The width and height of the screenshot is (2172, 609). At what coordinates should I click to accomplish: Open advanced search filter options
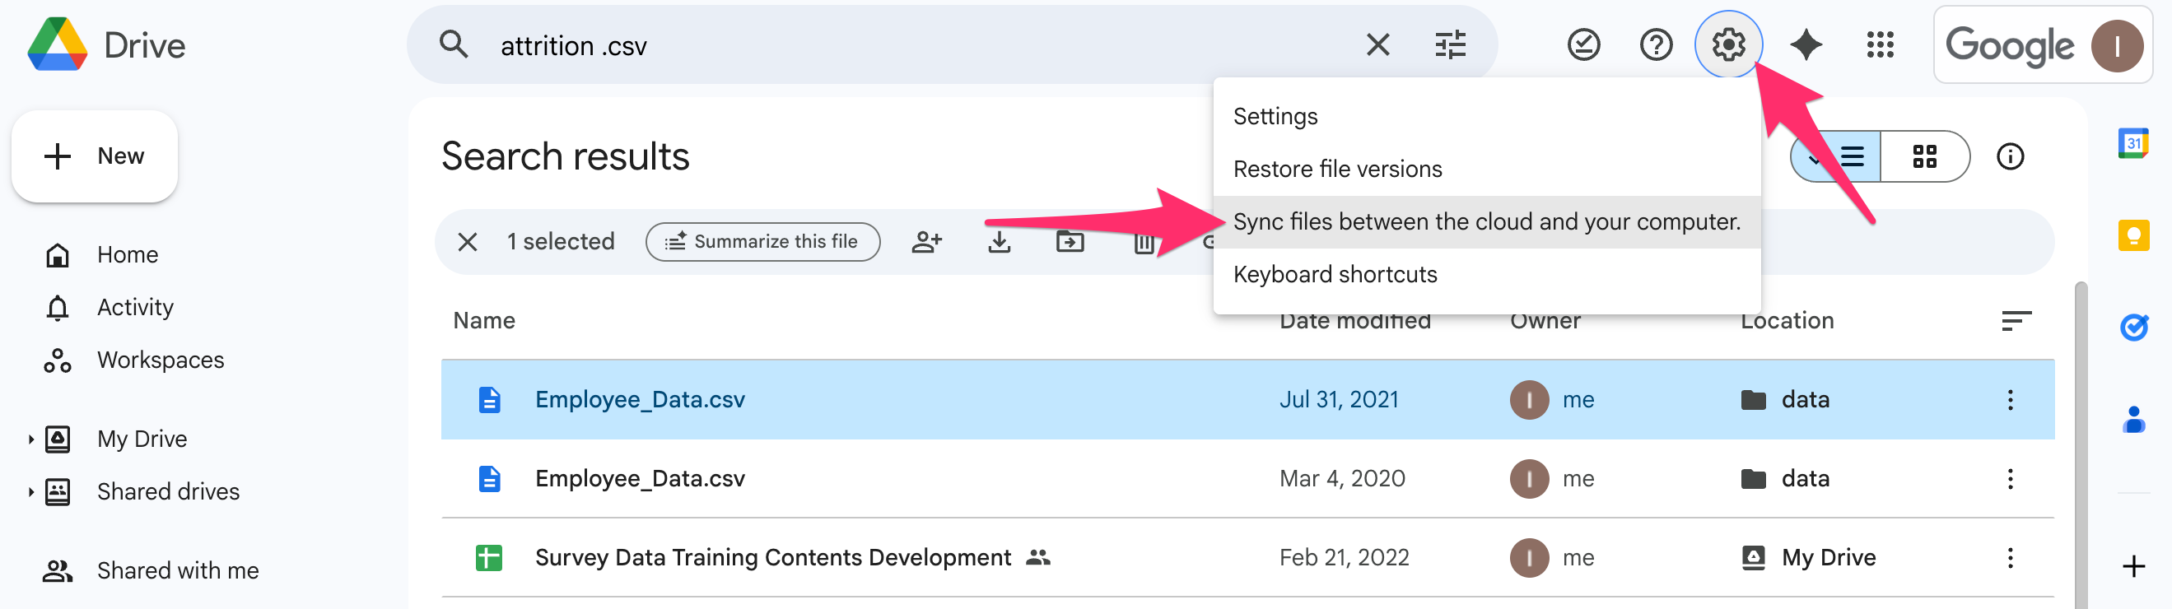point(1450,44)
